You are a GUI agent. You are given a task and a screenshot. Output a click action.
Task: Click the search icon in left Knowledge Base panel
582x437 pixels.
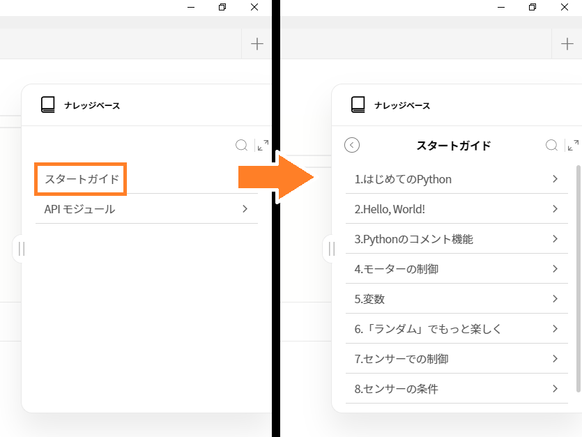click(241, 145)
